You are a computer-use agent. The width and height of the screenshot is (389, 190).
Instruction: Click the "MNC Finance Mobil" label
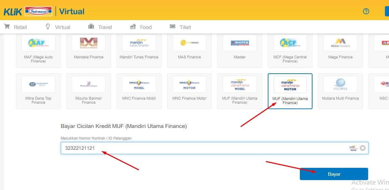(x=139, y=98)
